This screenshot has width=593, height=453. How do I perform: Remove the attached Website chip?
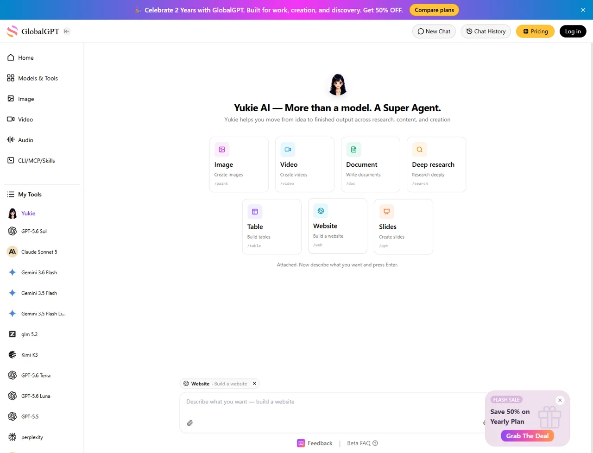tap(254, 384)
